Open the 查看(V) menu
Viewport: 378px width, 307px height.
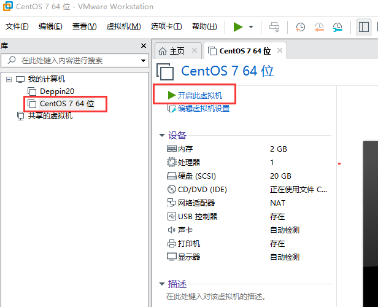coord(85,26)
